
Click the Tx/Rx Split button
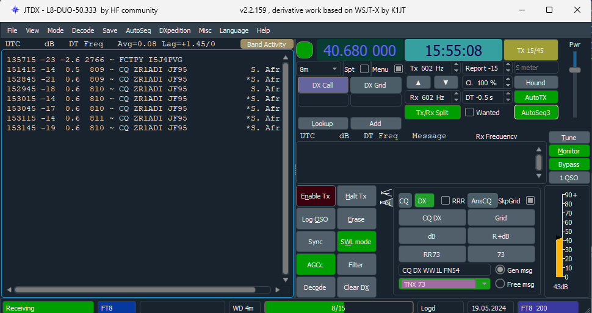pos(433,112)
